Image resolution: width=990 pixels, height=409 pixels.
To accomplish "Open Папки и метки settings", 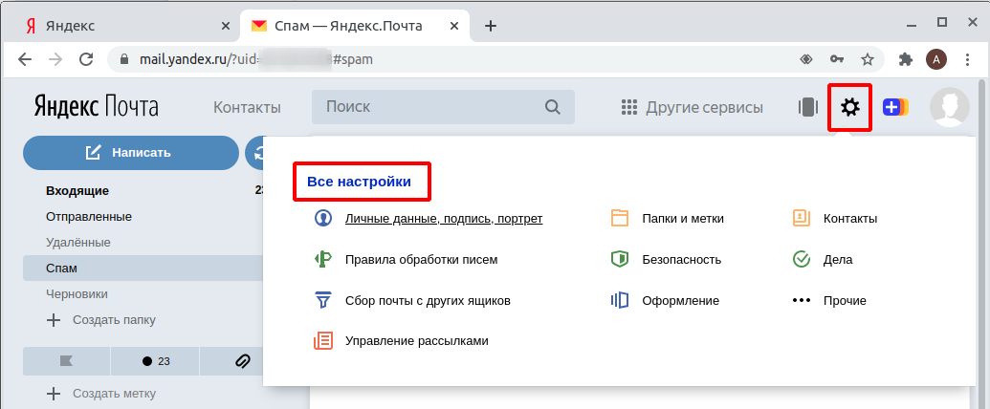I will pyautogui.click(x=683, y=219).
